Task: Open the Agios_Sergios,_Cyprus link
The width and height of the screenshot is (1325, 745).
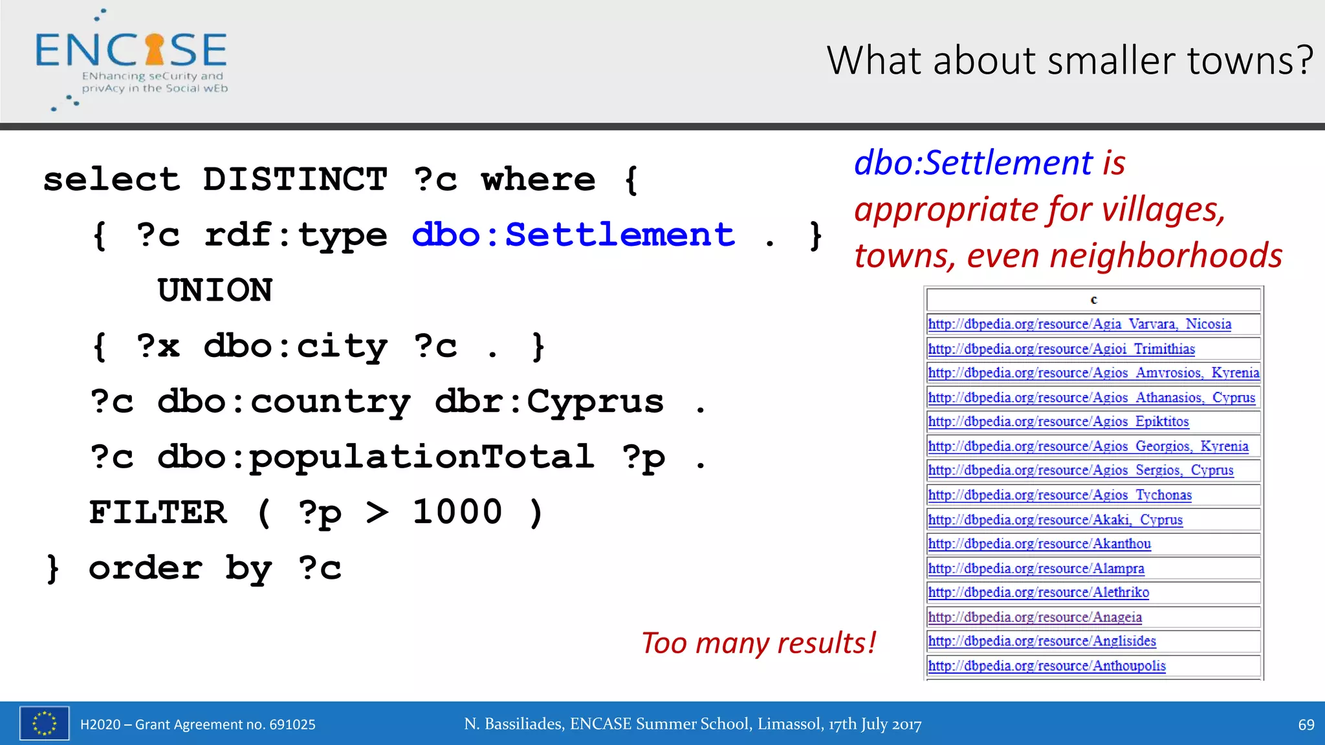Action: (x=1080, y=470)
